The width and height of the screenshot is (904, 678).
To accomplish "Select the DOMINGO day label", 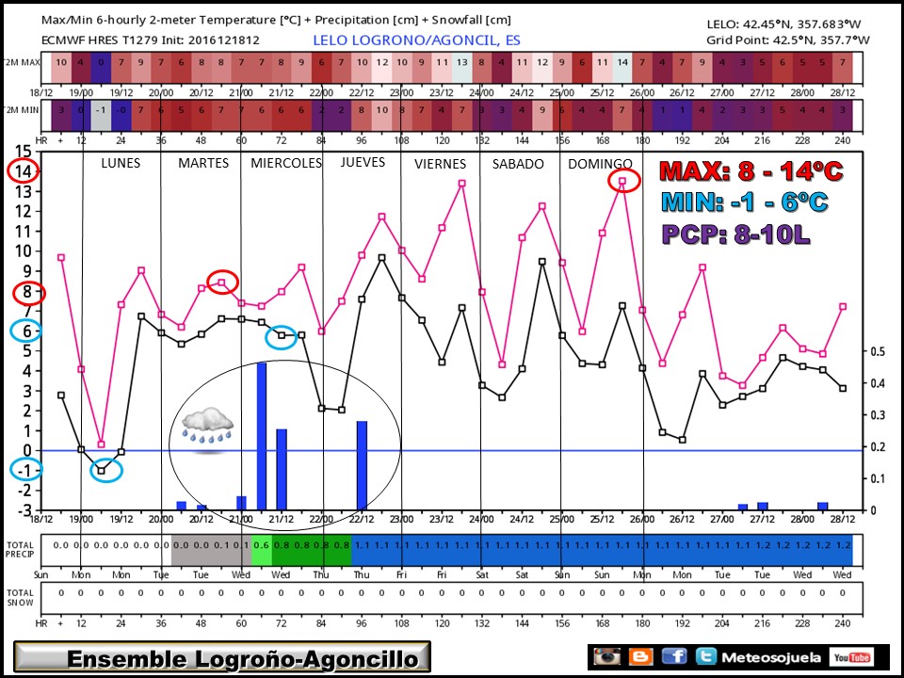I will [600, 164].
